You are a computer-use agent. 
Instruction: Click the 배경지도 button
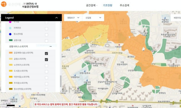pos(177,18)
